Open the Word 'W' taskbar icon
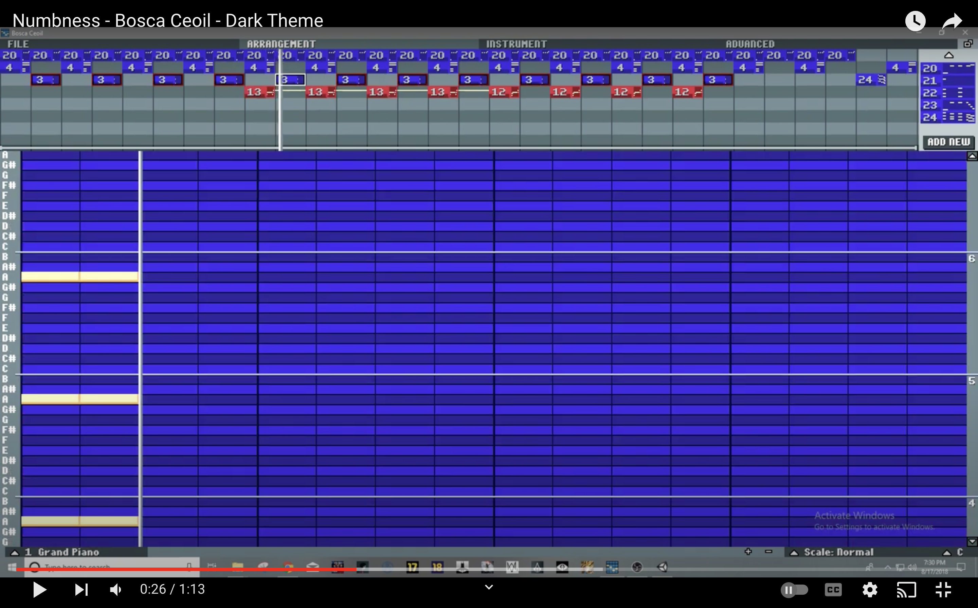Viewport: 978px width, 608px height. tap(512, 567)
